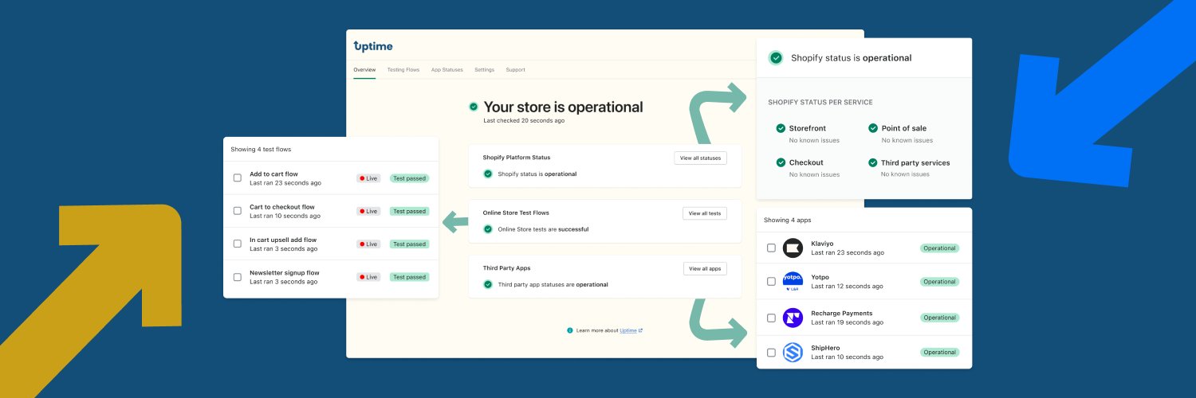
Task: Click Live badge on Add to cart flow
Action: coord(368,178)
